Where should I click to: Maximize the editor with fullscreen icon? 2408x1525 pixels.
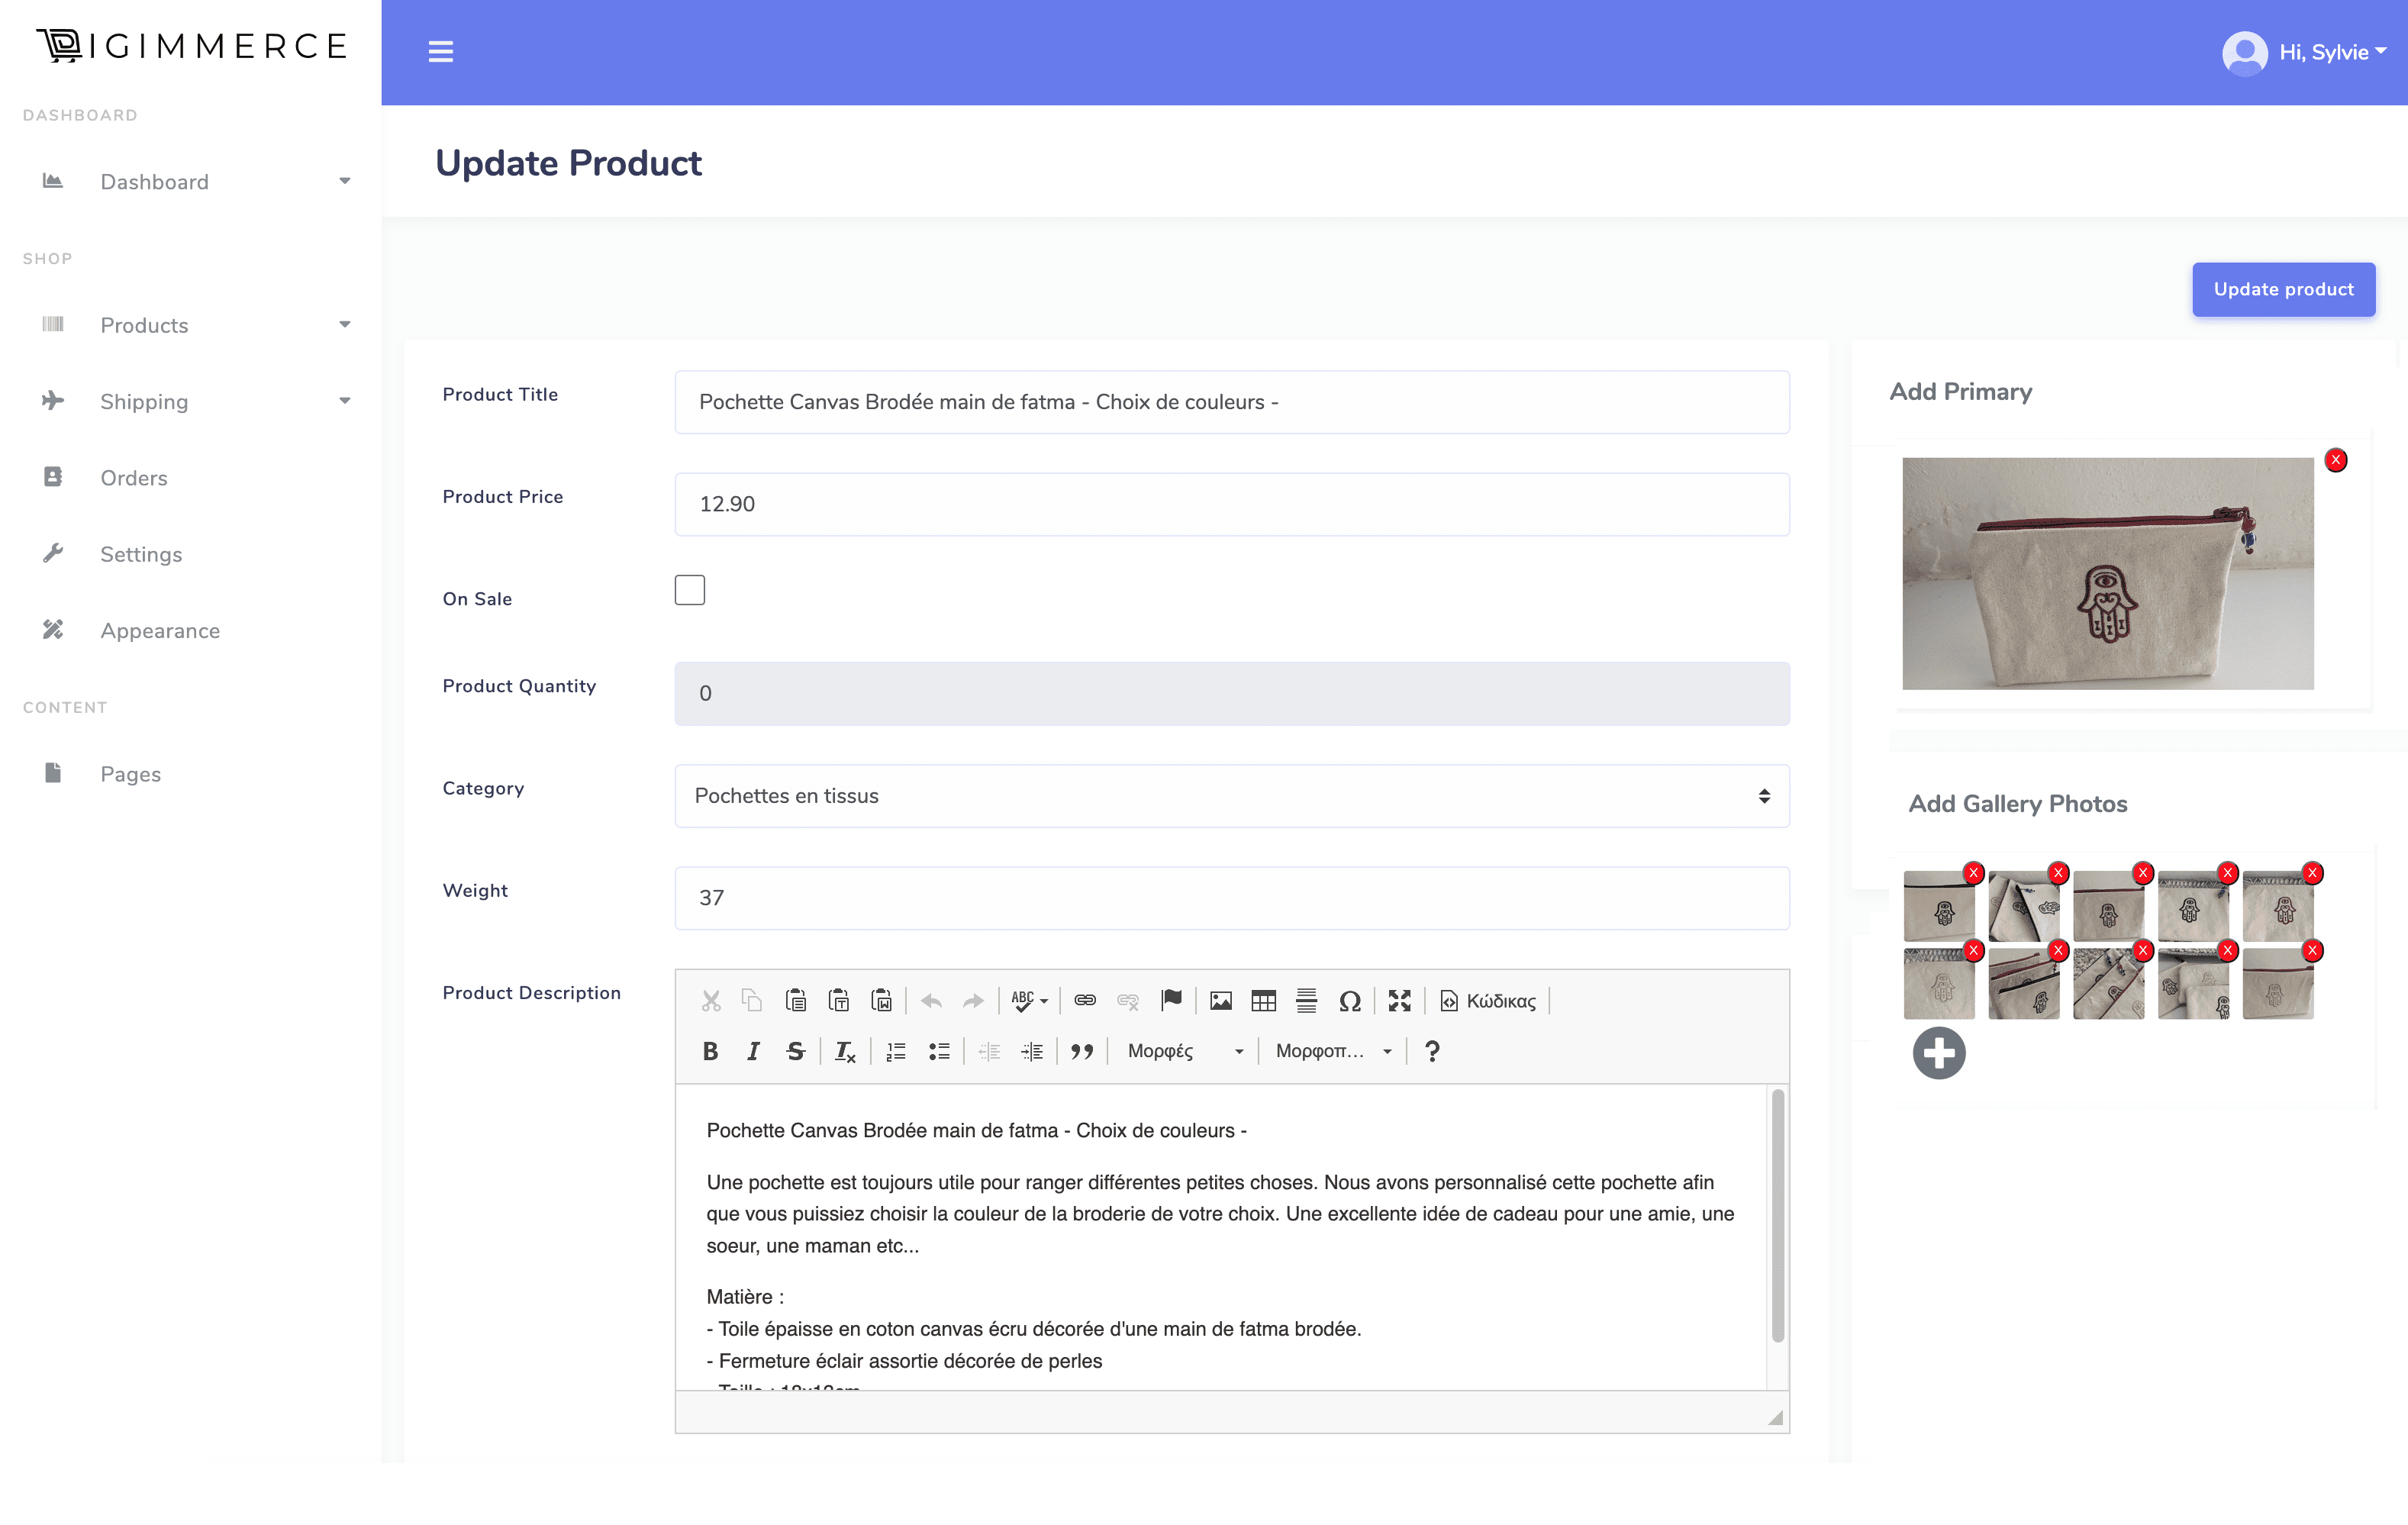pyautogui.click(x=1399, y=1000)
